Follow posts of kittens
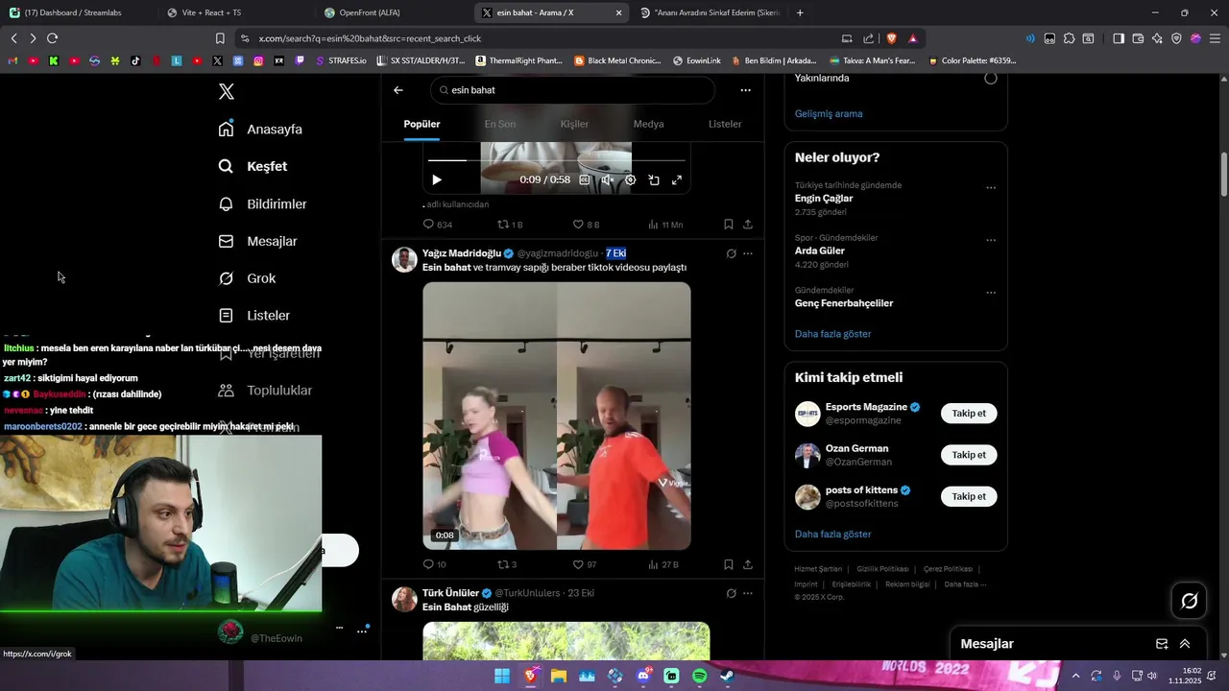This screenshot has width=1229, height=691. 969,496
